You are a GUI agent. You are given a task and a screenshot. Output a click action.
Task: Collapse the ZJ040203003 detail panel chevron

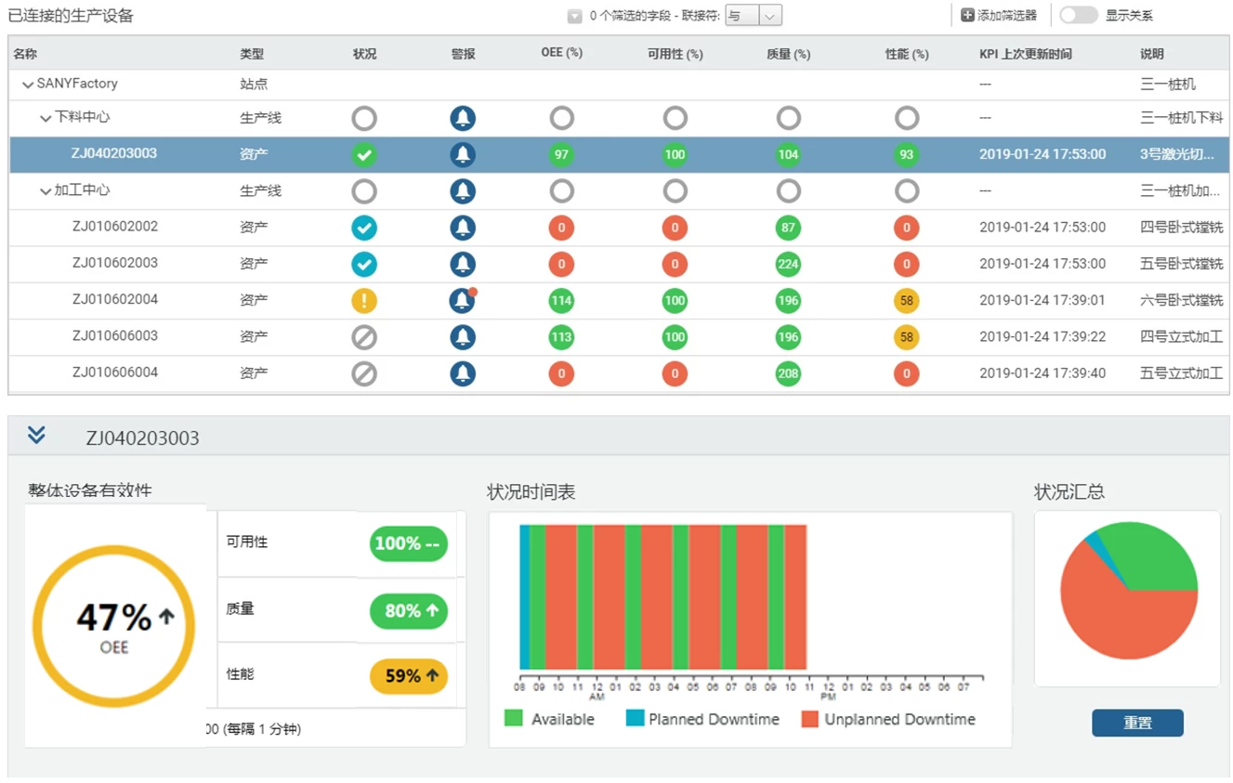point(36,435)
